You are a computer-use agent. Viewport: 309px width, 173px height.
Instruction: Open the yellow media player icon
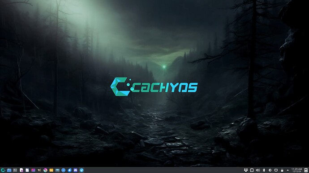(51, 170)
